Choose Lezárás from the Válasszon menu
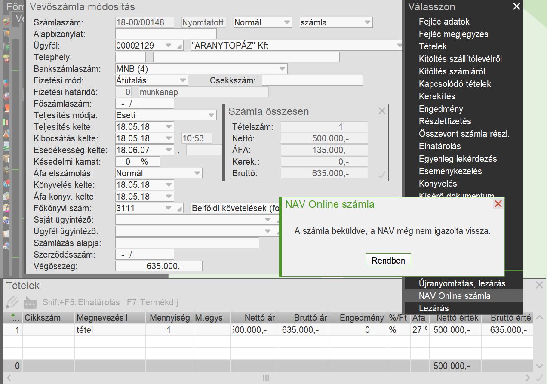 pos(433,308)
